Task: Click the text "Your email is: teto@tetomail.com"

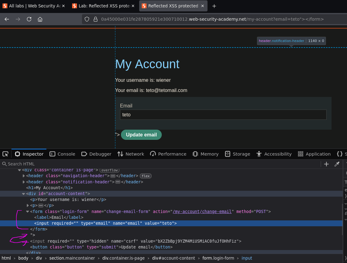Action: 151,90
